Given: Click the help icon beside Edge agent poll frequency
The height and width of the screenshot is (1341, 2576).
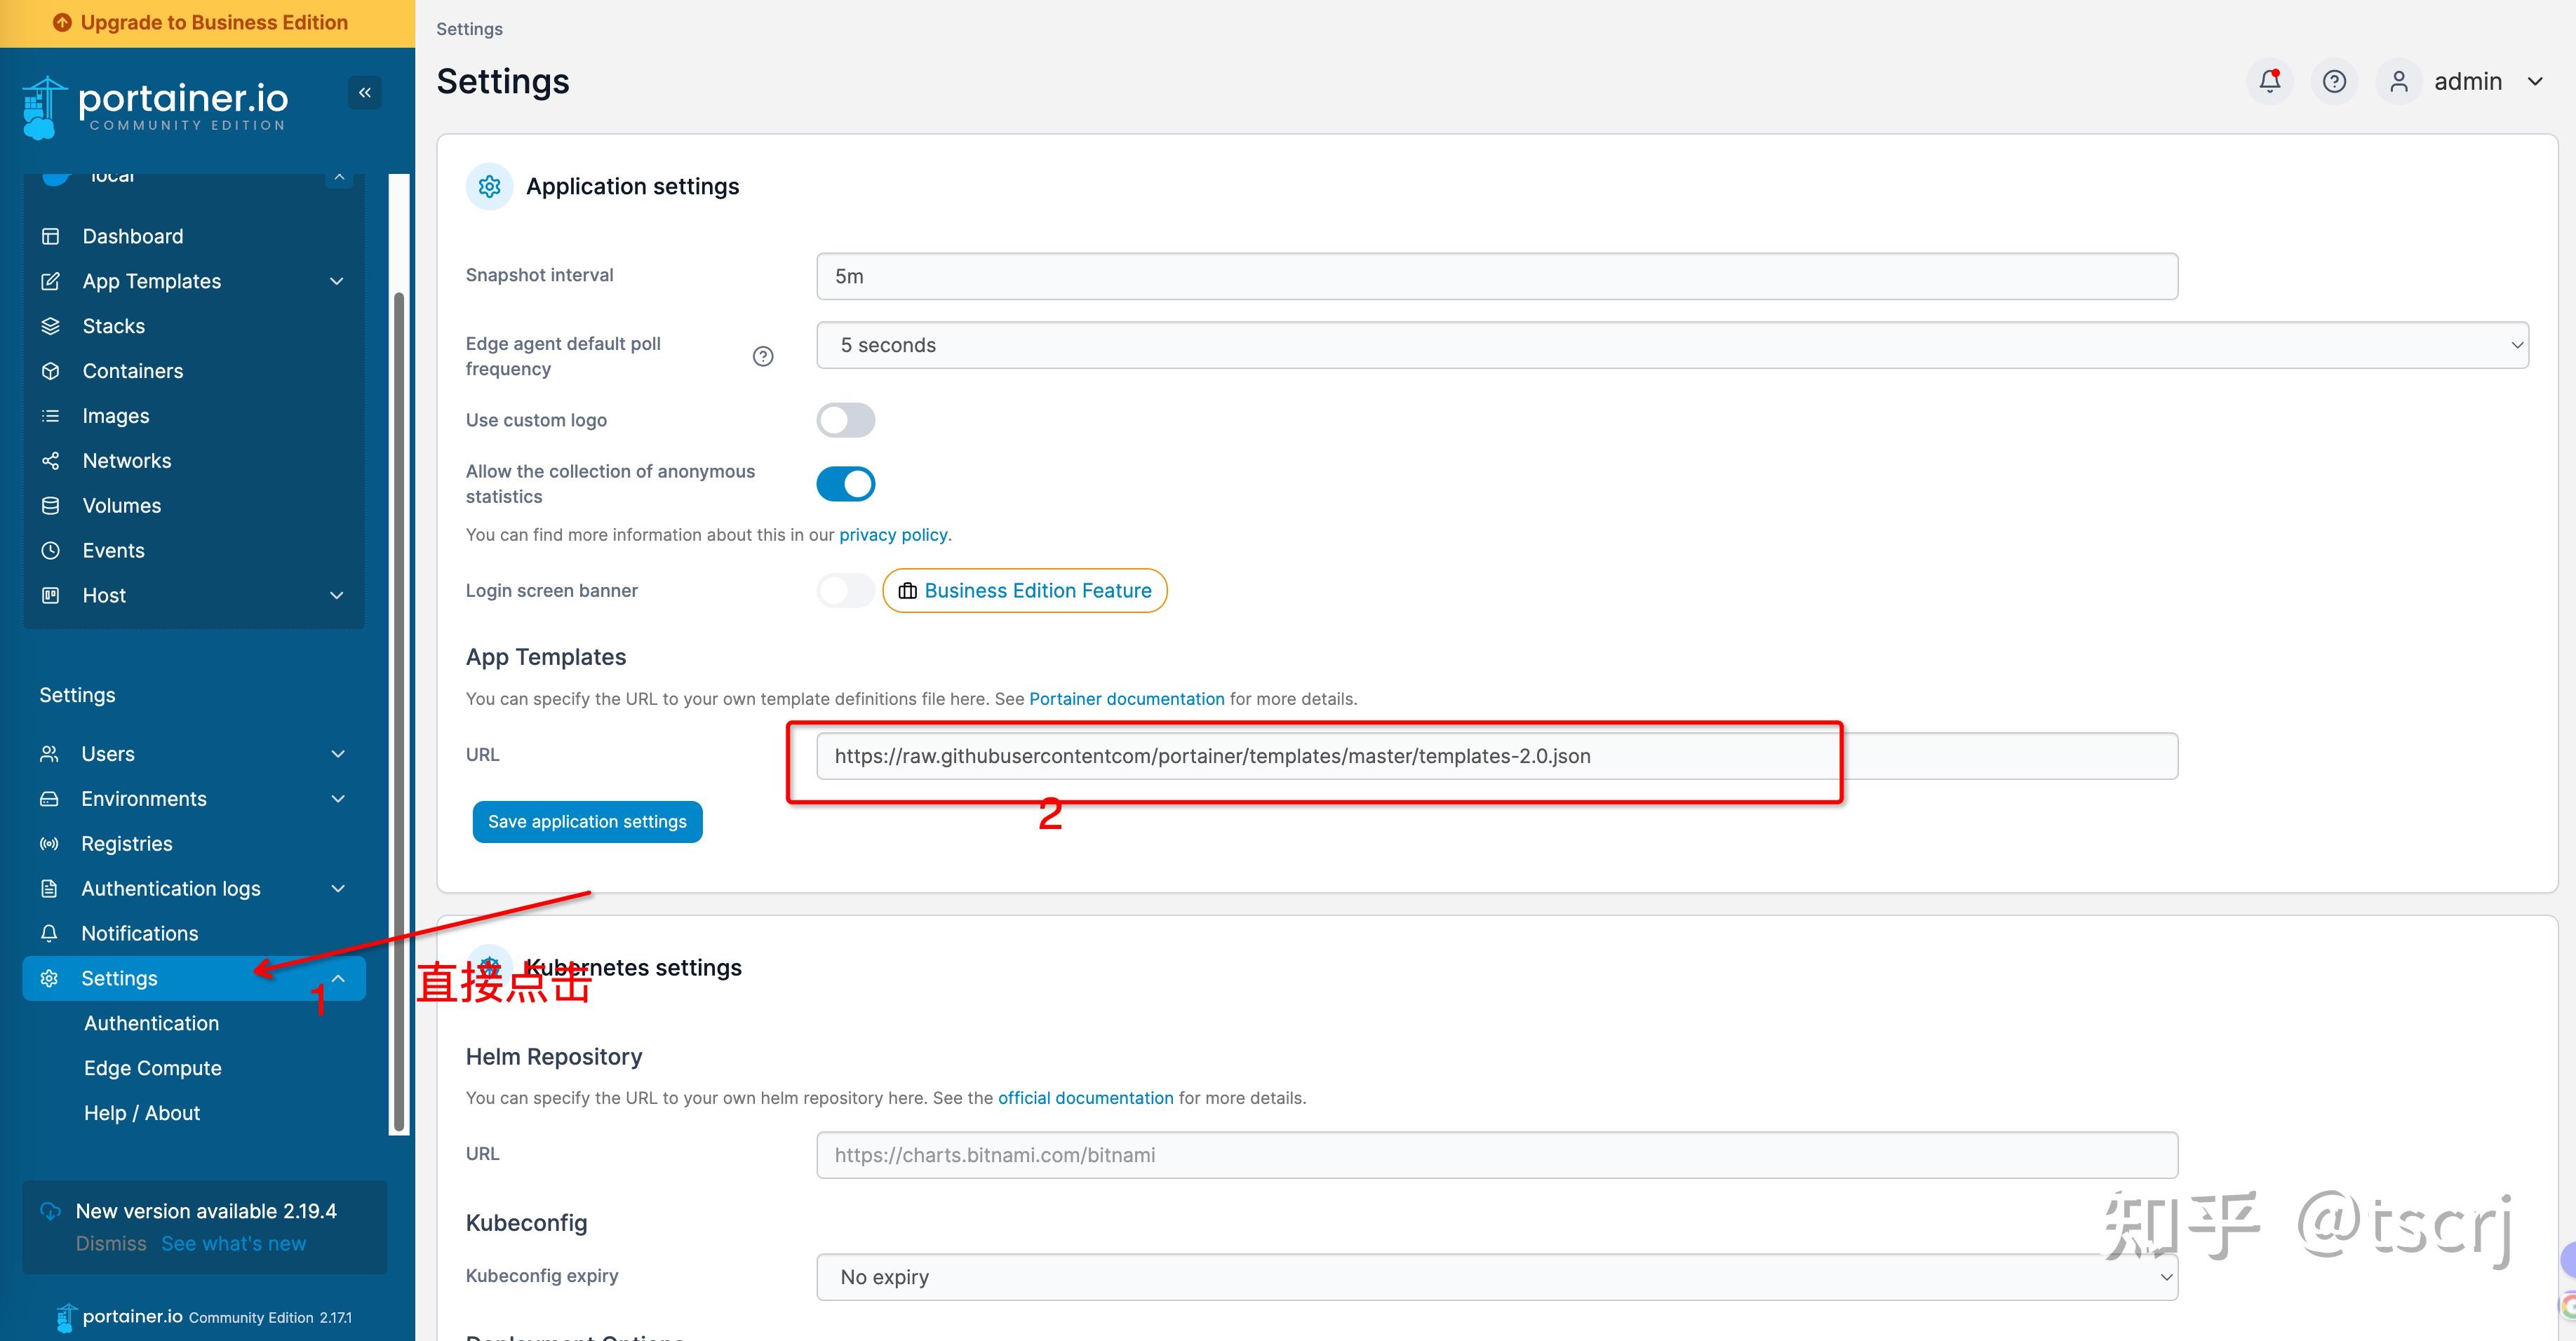Looking at the screenshot, I should click(763, 356).
